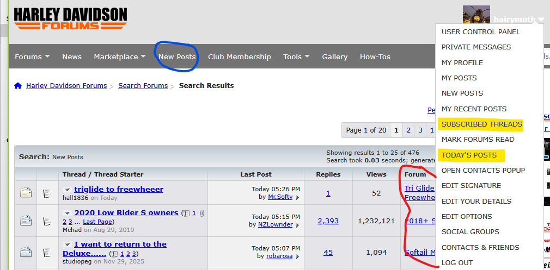This screenshot has width=550, height=270.
Task: Click envelope icon beside 2020 Low Rider S thread
Action: click(x=26, y=221)
